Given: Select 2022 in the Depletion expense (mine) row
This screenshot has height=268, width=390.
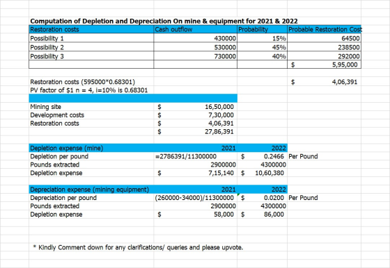Looking at the screenshot, I should click(x=279, y=149).
